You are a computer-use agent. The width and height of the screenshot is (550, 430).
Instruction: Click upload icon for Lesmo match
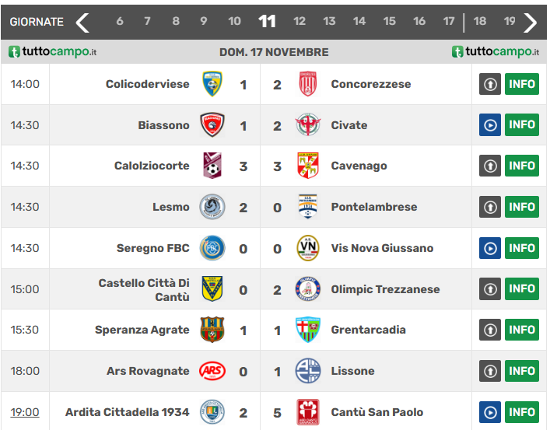(489, 207)
